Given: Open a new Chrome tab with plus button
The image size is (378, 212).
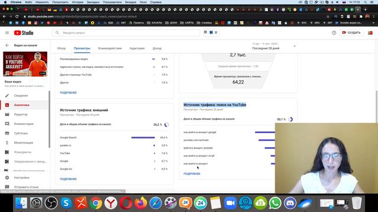Looking at the screenshot, I should 365,9.
